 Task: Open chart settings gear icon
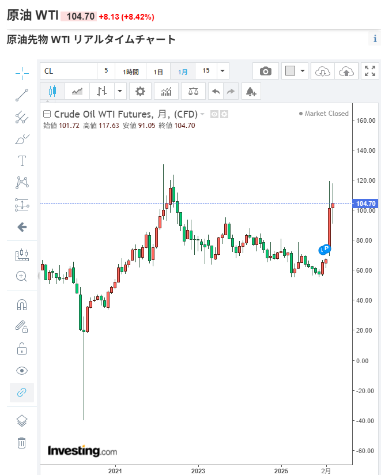point(140,91)
